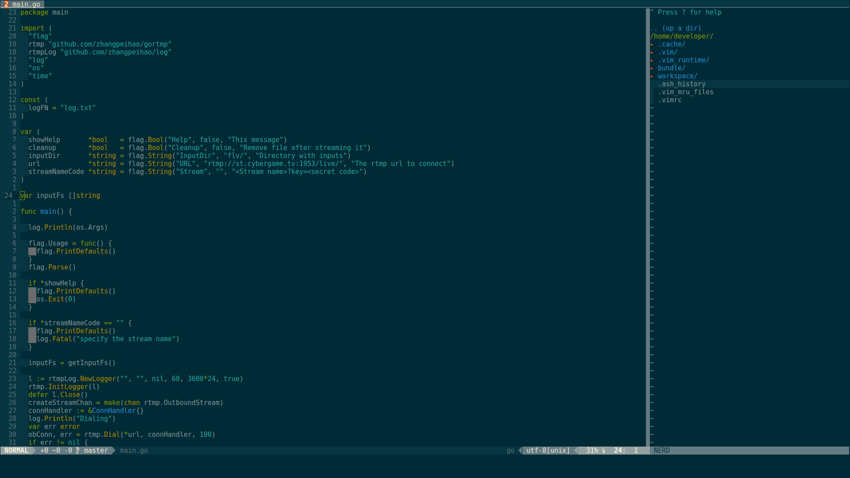Expand the .vim/ directory arrow
850x478 pixels.
pyautogui.click(x=652, y=53)
